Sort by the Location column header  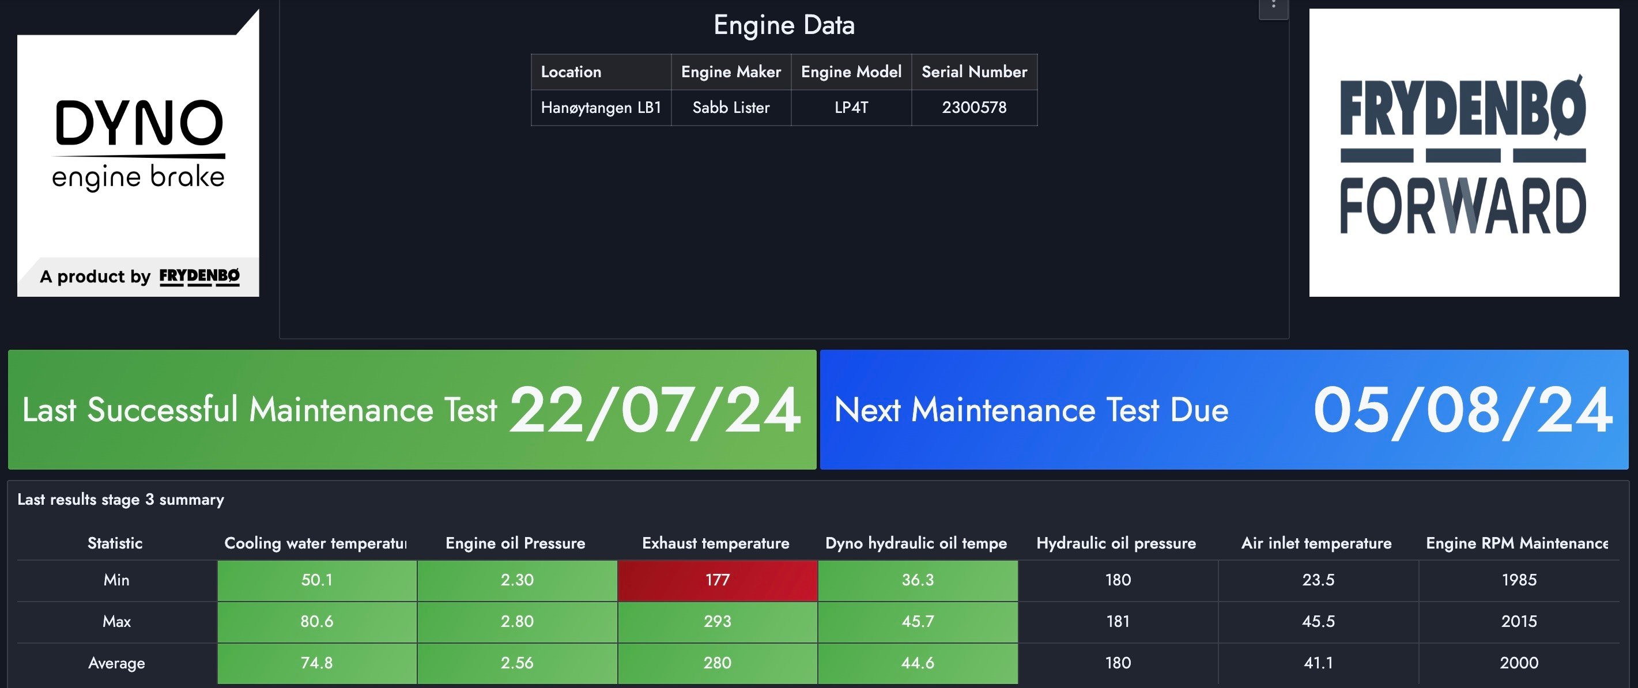pos(571,72)
